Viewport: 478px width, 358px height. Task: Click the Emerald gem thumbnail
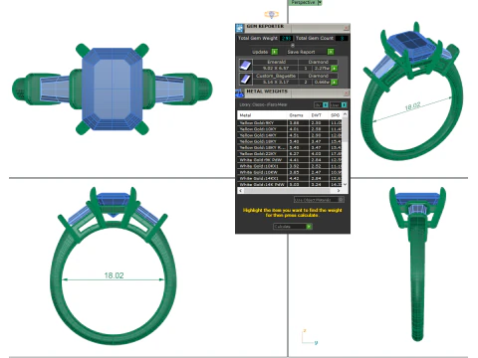tap(246, 65)
